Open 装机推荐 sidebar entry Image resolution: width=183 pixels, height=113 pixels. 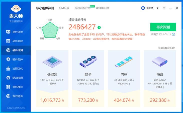click(x=16, y=87)
